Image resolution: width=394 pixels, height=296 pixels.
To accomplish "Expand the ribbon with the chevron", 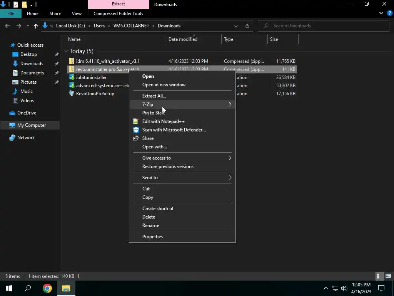I will coord(381,13).
